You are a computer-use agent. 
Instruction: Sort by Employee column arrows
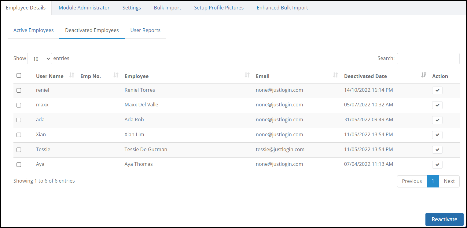tap(247, 75)
